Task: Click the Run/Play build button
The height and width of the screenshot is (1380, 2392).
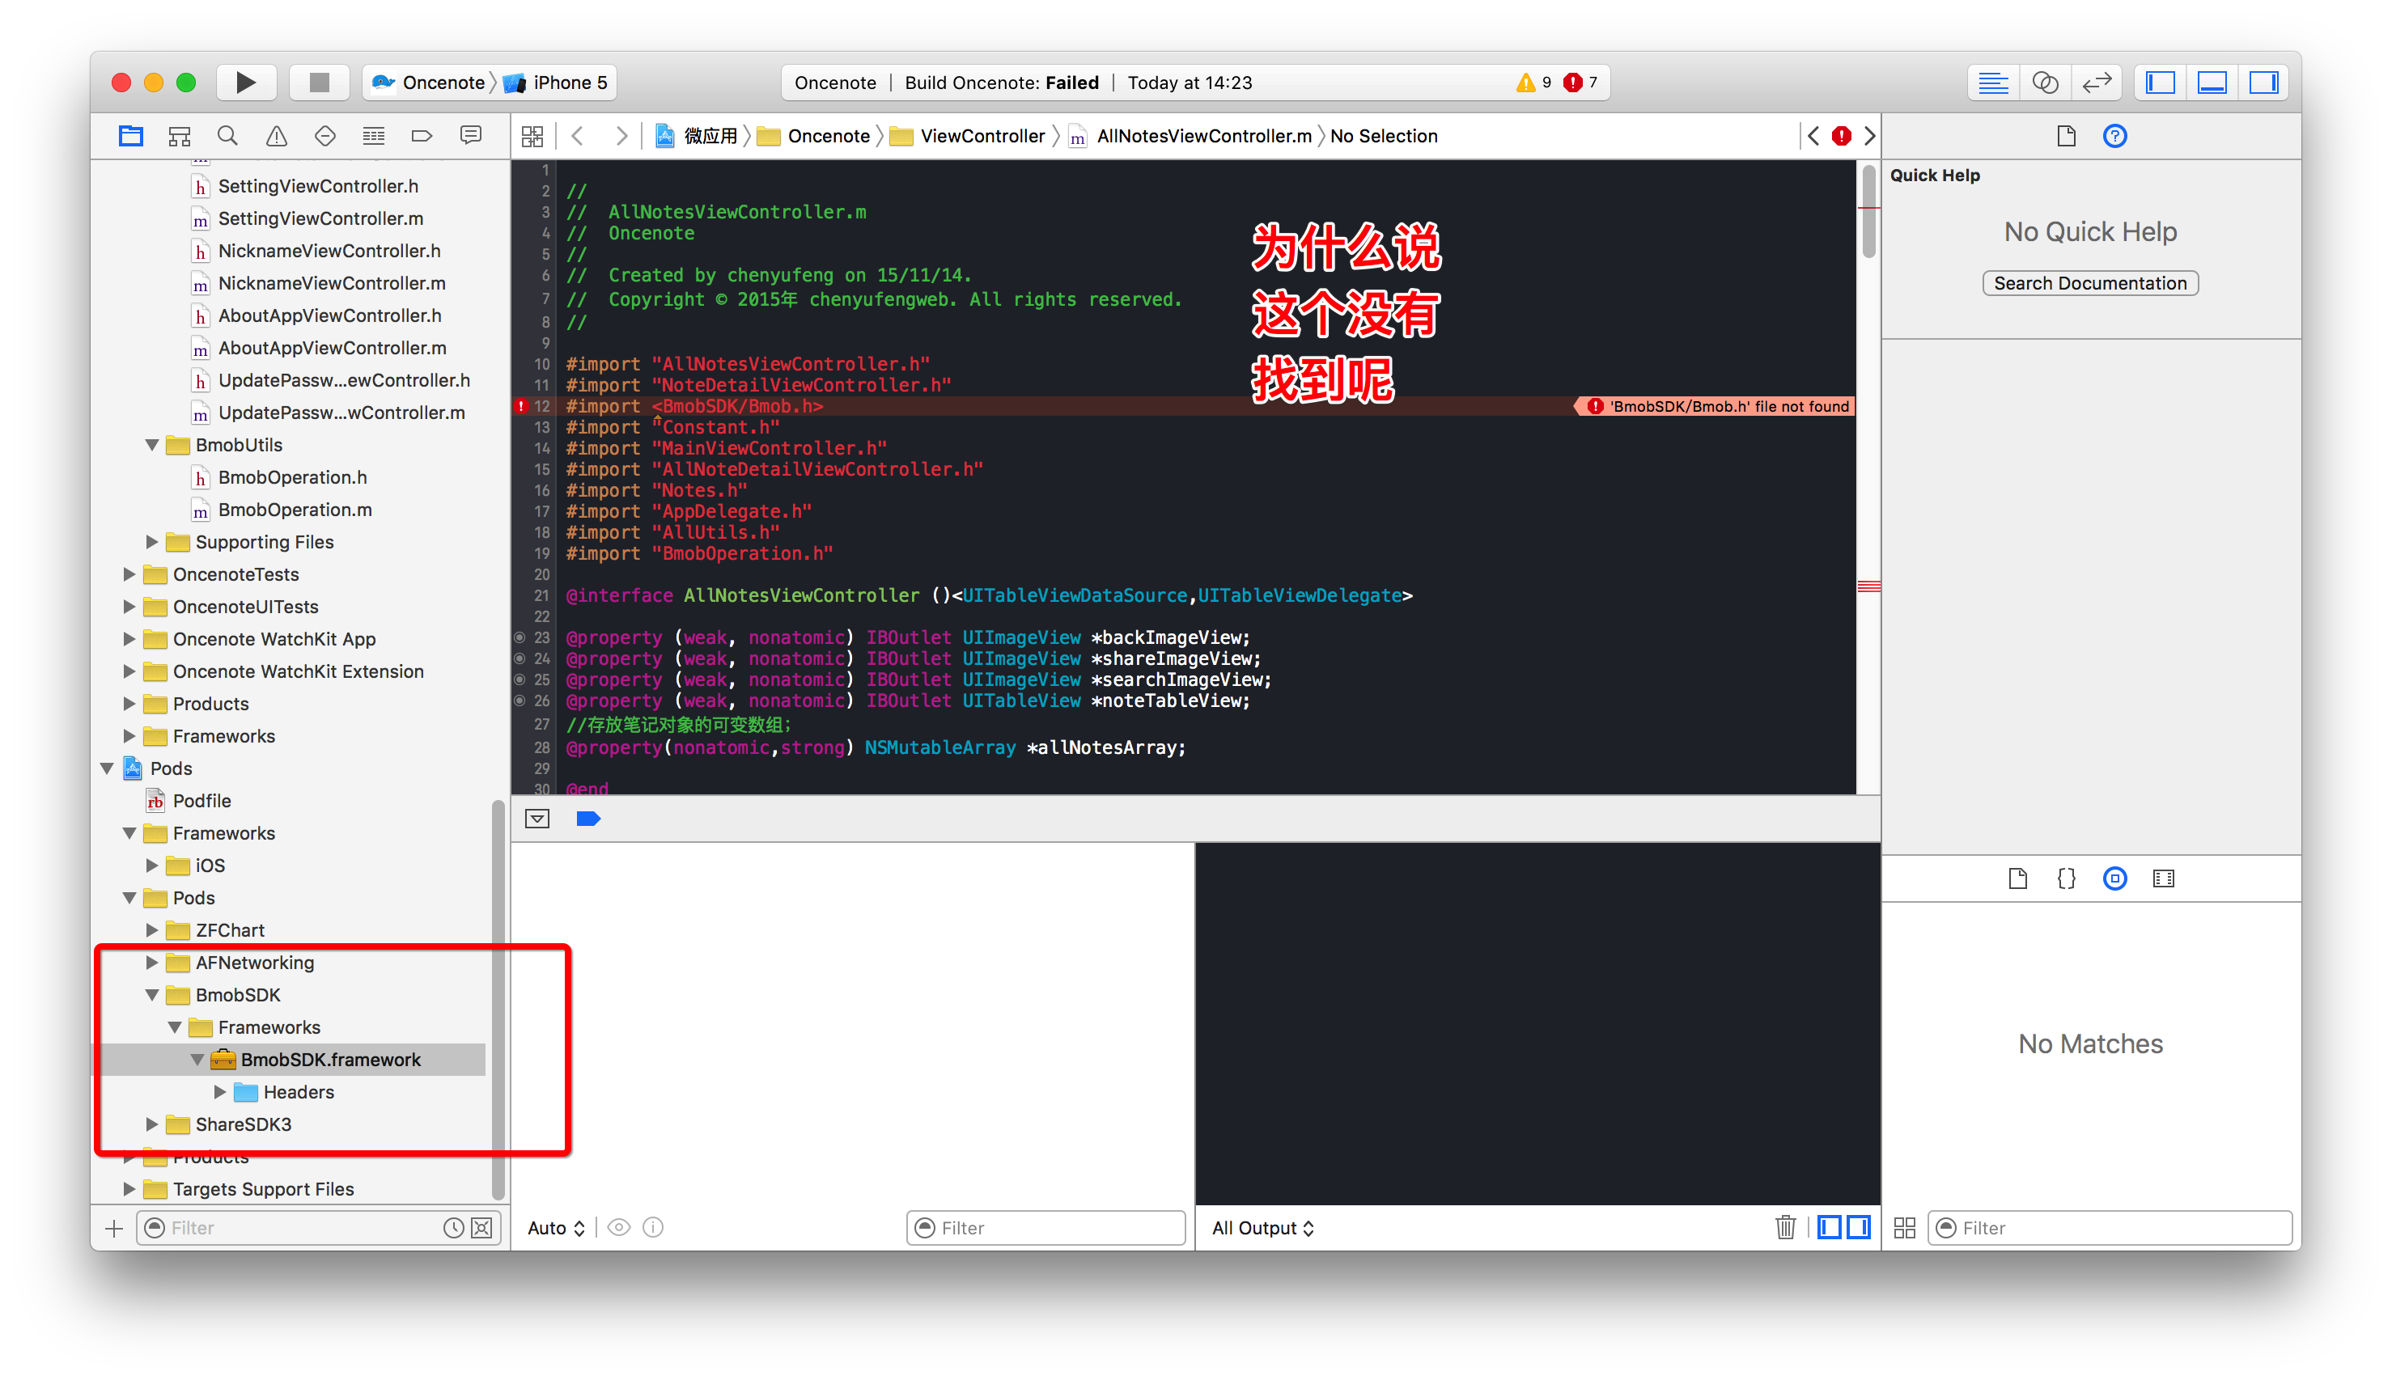Action: click(243, 83)
